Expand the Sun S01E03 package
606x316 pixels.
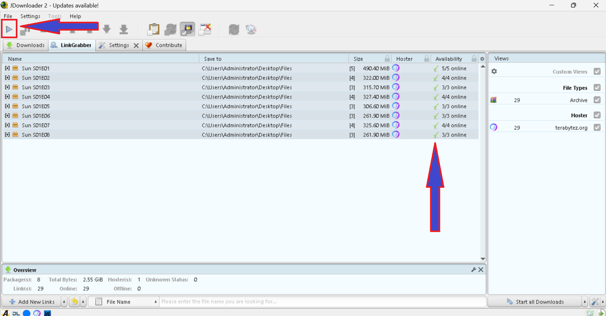coord(8,87)
